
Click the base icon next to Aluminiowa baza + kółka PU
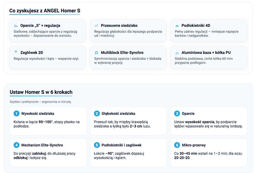(x=177, y=53)
